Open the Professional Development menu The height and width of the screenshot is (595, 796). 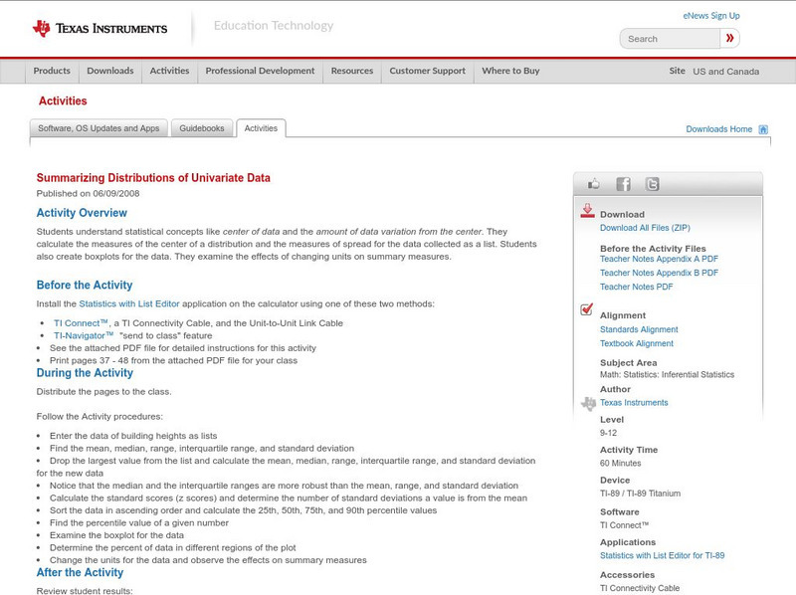pyautogui.click(x=260, y=71)
